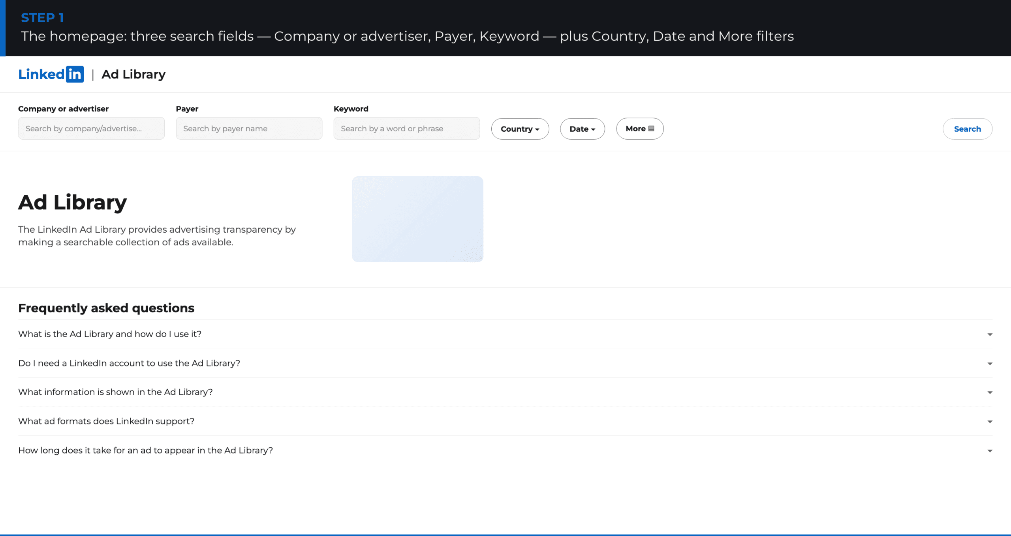
Task: Click the Search button
Action: [967, 129]
